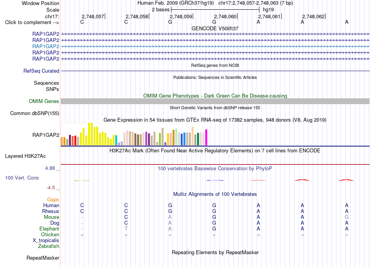Click the 'Click to complement -->' label
The height and width of the screenshot is (267, 370).
click(32, 23)
